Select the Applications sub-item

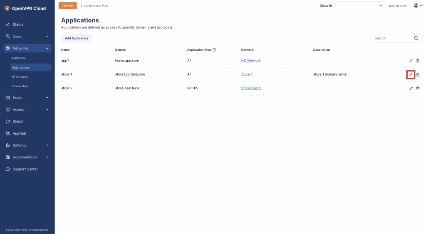[31, 67]
